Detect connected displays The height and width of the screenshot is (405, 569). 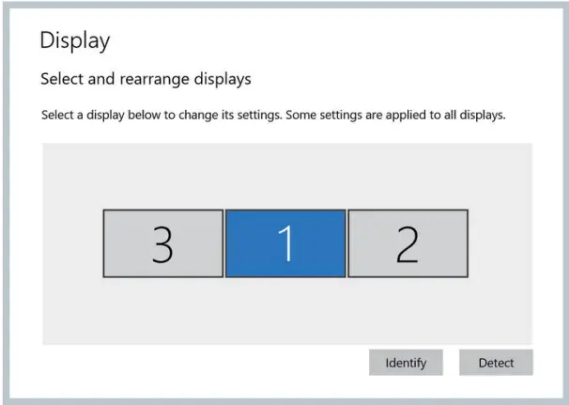(496, 363)
